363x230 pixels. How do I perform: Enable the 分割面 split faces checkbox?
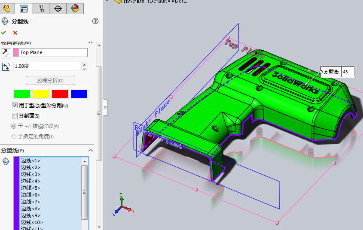(x=15, y=115)
